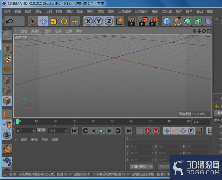Activate the Rotate tool in top toolbar
222x180 pixels.
pyautogui.click(x=64, y=21)
